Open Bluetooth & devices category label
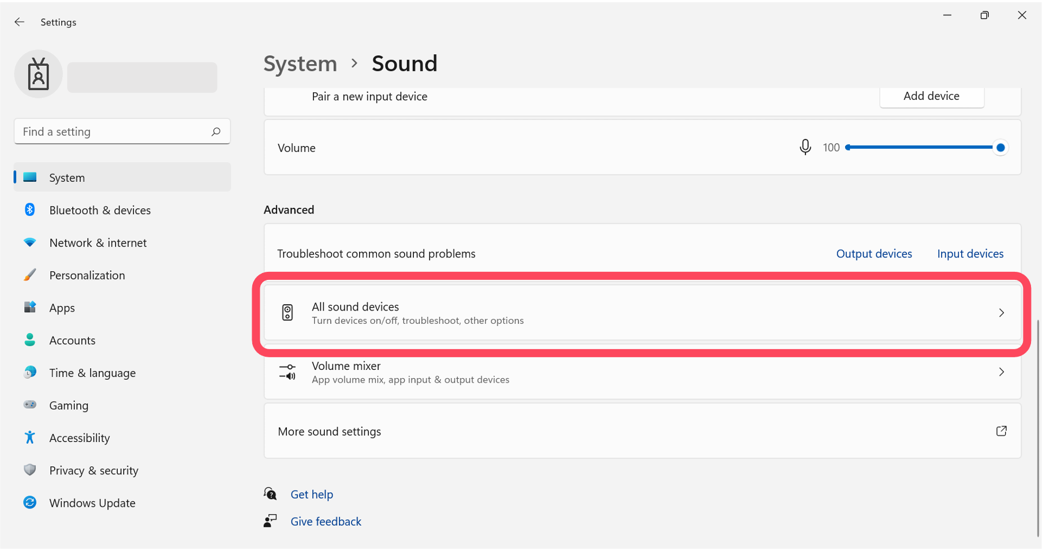 100,210
